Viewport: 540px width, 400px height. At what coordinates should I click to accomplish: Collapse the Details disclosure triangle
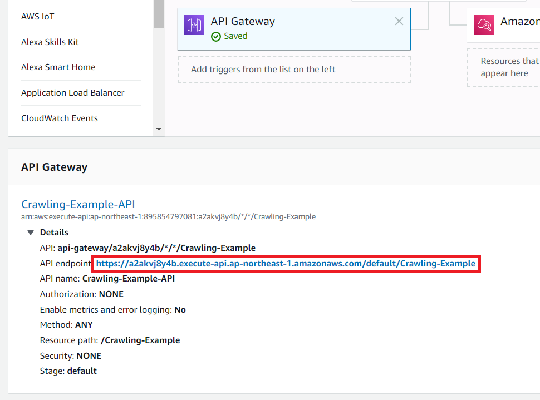click(31, 233)
